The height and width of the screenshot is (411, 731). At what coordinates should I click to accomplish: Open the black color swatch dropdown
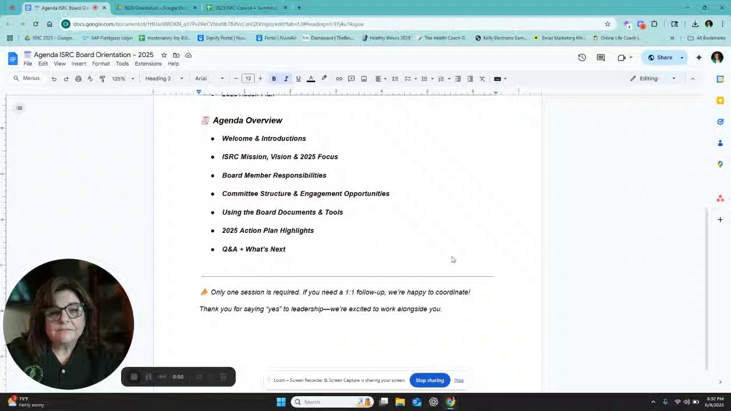500,79
